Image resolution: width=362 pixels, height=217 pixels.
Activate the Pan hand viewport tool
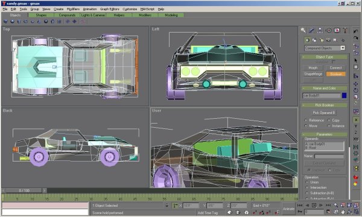pyautogui.click(x=343, y=212)
